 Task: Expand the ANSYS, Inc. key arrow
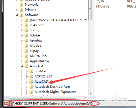point(22,56)
